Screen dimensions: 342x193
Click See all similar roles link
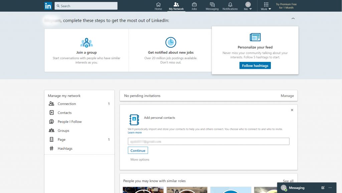coord(288,181)
